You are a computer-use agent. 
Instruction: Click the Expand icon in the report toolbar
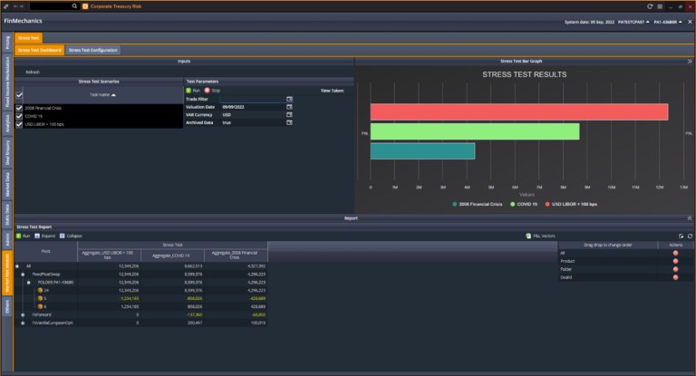(x=37, y=236)
